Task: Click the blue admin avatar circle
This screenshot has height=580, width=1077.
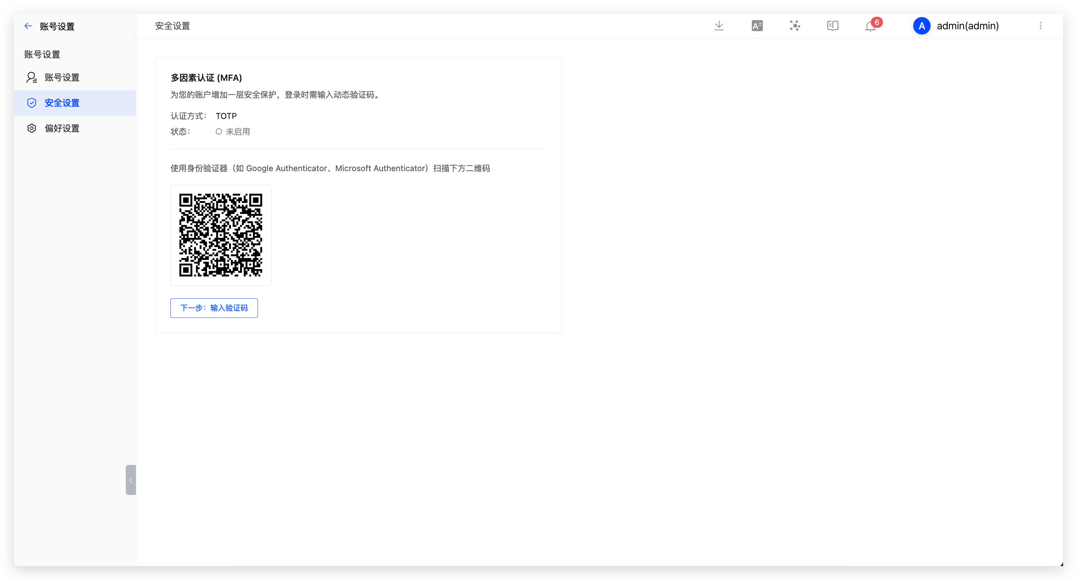Action: pos(922,26)
